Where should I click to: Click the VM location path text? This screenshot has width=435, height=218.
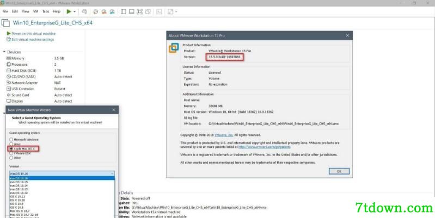coord(273,124)
